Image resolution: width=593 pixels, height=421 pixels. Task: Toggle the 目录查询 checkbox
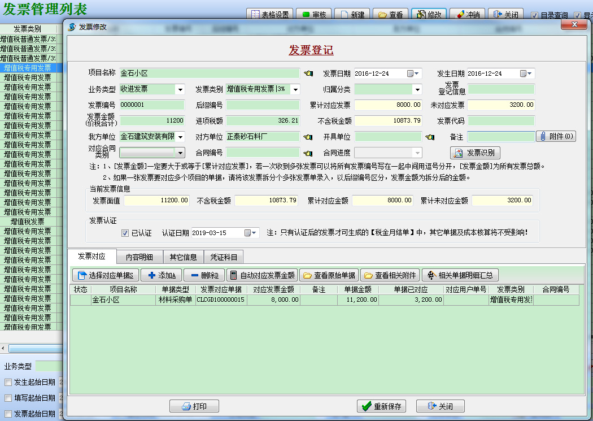coord(534,15)
